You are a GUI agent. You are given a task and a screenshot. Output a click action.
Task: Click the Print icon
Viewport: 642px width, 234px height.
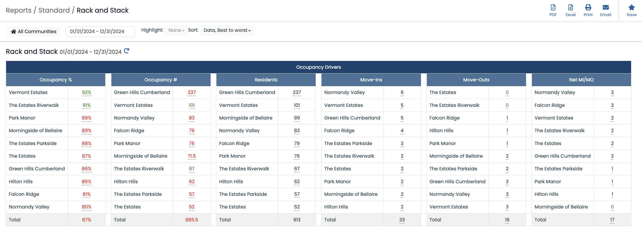click(x=588, y=10)
